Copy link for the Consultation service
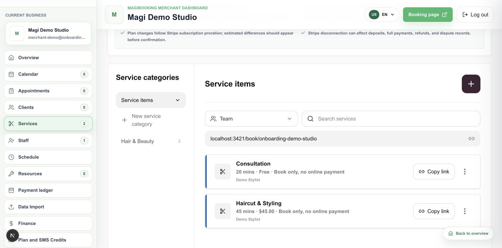The image size is (502, 248). [x=434, y=171]
